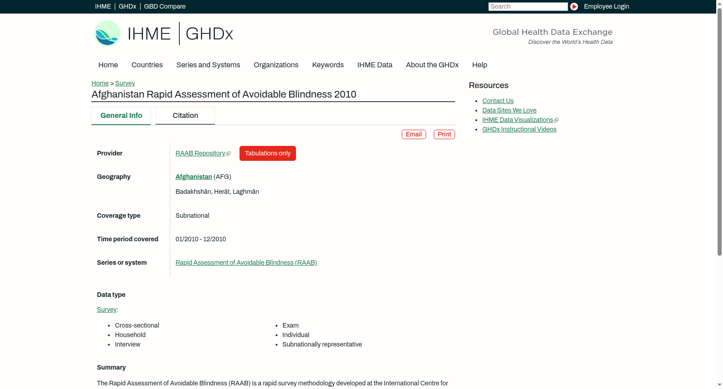Open the RAAB Repository provider link
This screenshot has width=723, height=389.
200,154
